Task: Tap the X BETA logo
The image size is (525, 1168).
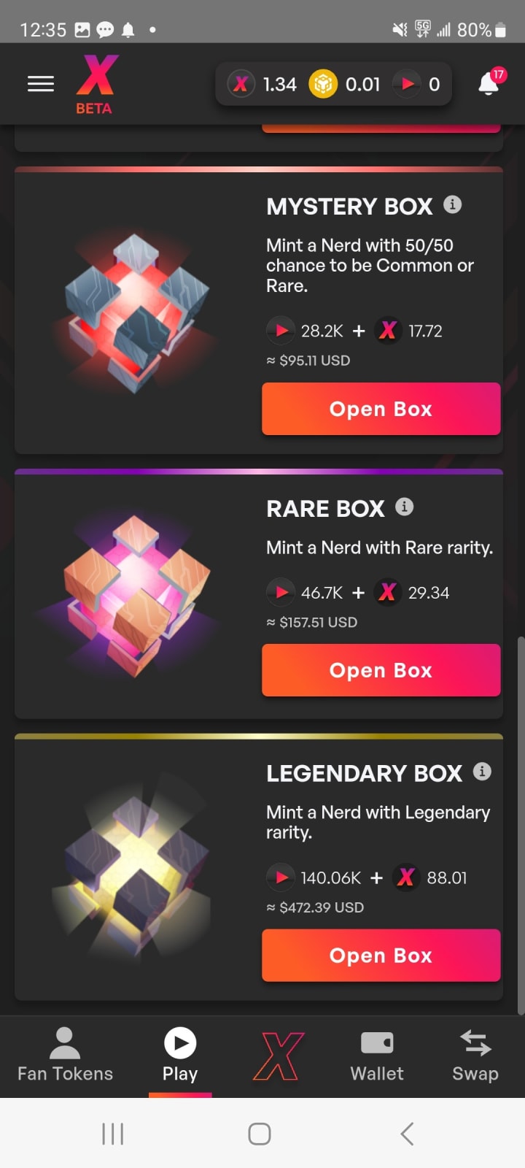Action: 96,85
